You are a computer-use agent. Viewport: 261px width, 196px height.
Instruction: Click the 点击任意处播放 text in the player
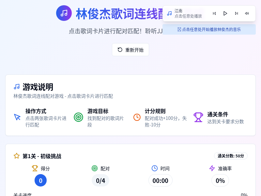coord(188,16)
